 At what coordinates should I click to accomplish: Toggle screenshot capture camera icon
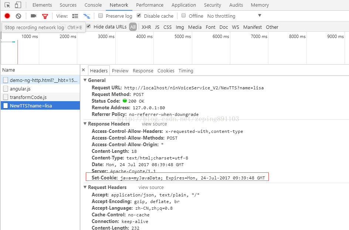[x=33, y=16]
